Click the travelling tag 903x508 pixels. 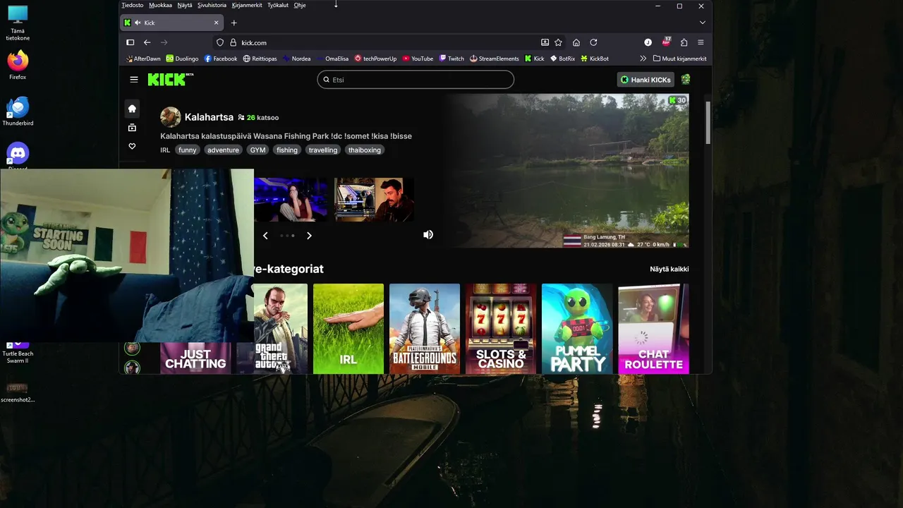coord(323,150)
